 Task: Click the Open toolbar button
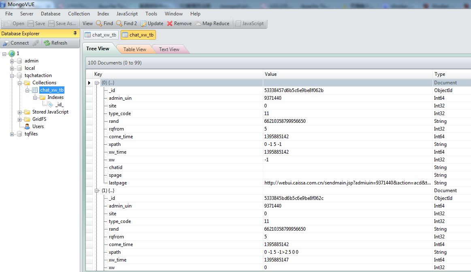[15, 24]
